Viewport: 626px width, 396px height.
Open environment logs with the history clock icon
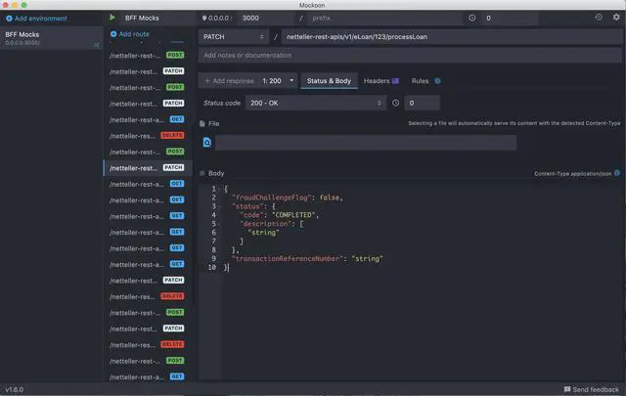(x=598, y=18)
